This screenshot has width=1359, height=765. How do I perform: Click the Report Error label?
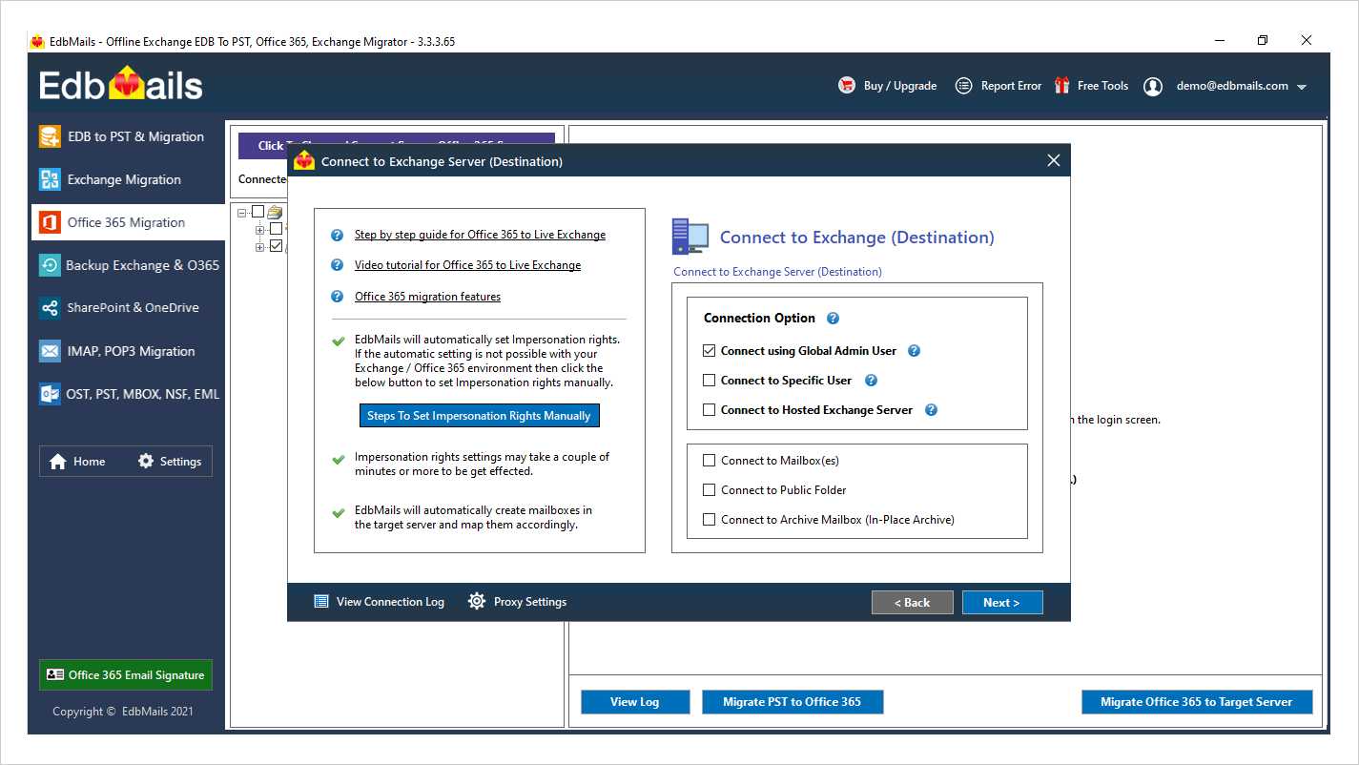click(x=1011, y=86)
